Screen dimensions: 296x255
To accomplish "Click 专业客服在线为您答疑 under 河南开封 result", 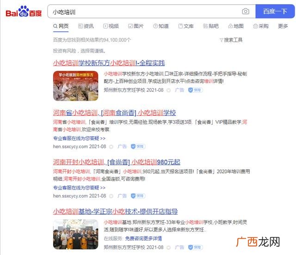I will 79,188.
